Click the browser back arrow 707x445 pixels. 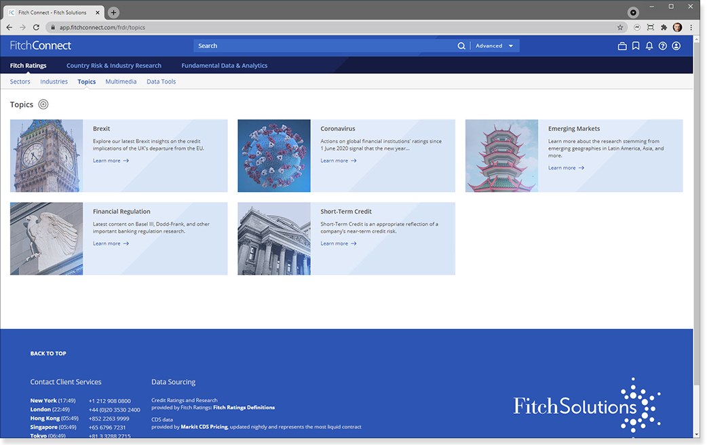9,28
